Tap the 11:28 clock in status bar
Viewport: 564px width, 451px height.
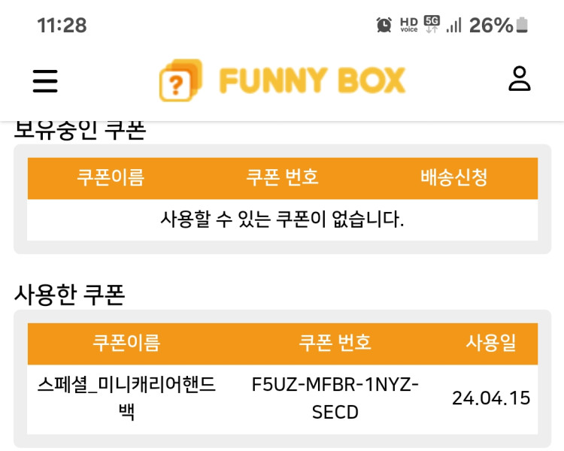click(62, 25)
